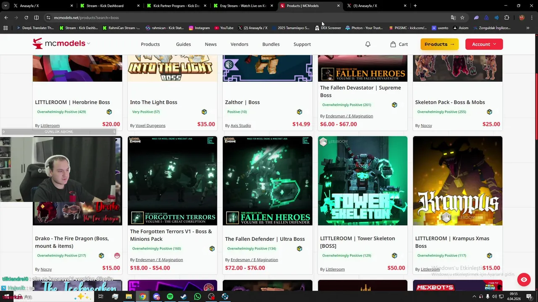This screenshot has height=302, width=538.
Task: Open the Google apps grid in bookmarks bar
Action: 5,28
